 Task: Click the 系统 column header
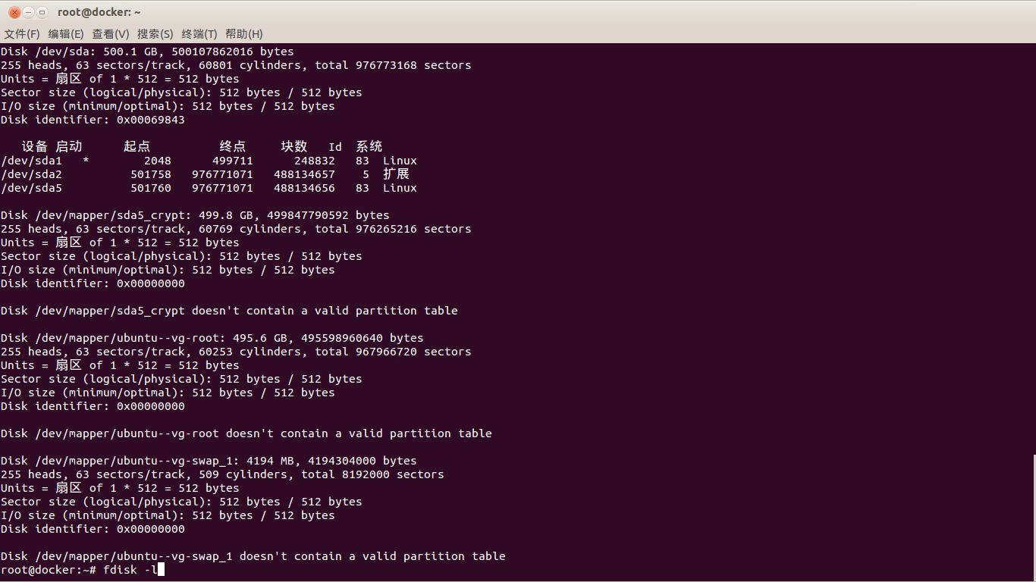[x=369, y=147]
